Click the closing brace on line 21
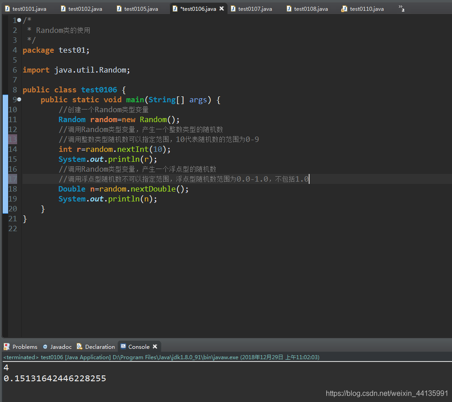This screenshot has width=452, height=402. tap(25, 219)
